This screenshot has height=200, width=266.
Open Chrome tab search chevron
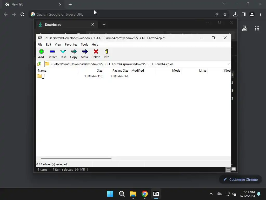tap(224, 4)
